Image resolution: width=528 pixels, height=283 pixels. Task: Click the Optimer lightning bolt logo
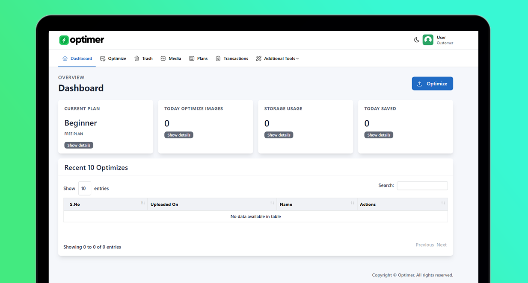[x=64, y=40]
